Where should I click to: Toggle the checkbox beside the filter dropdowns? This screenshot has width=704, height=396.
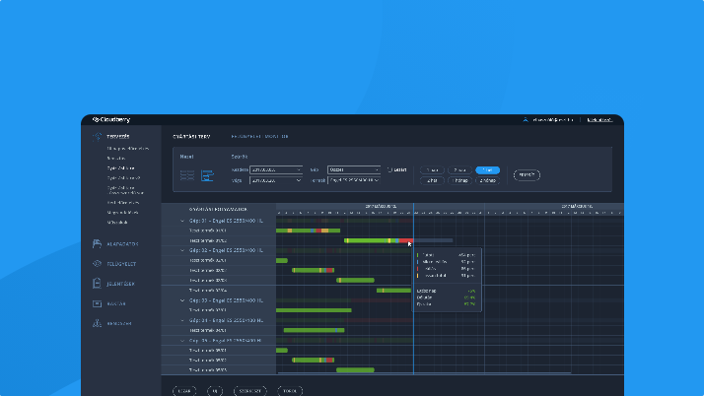pyautogui.click(x=389, y=169)
